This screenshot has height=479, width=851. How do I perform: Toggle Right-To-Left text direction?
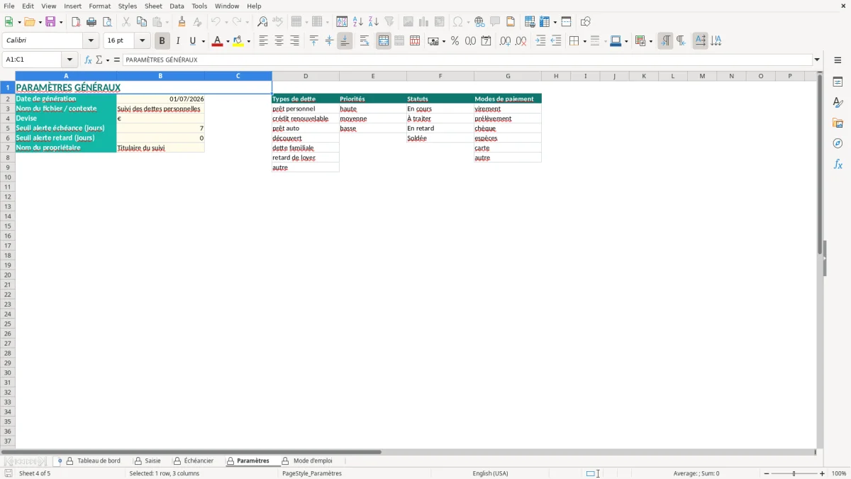(x=681, y=41)
